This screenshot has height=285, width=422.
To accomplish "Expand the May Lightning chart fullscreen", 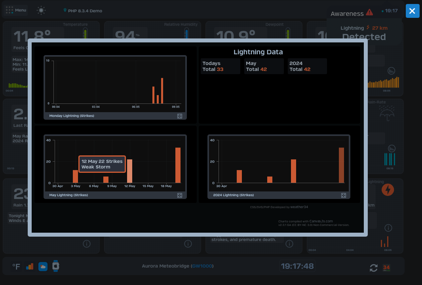I will 180,195.
